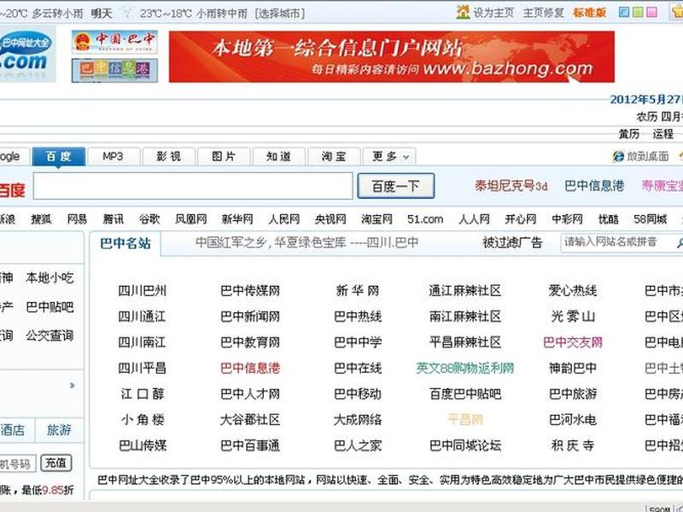Click the 被过滤广告 label
This screenshot has width=683, height=512.
tap(512, 242)
